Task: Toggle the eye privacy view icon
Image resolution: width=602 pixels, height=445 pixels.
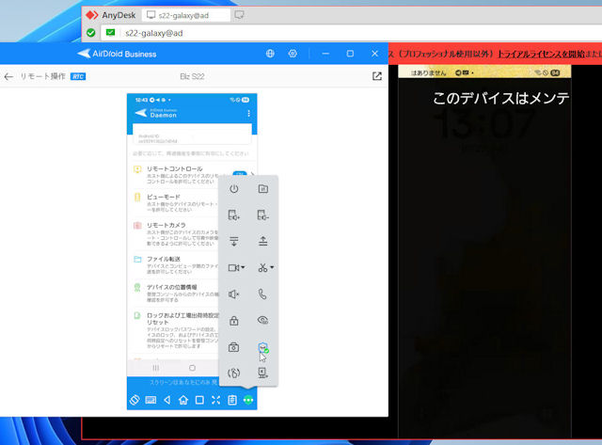Action: tap(263, 320)
